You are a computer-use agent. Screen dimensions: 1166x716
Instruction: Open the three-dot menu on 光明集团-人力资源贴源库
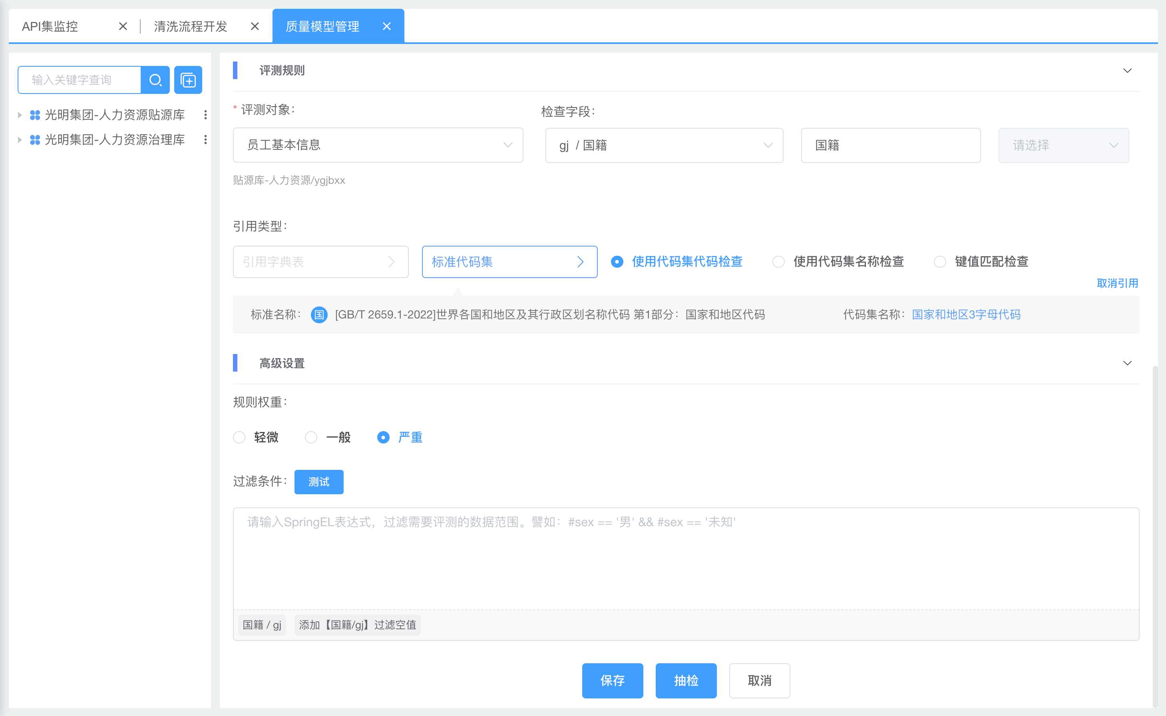point(205,115)
